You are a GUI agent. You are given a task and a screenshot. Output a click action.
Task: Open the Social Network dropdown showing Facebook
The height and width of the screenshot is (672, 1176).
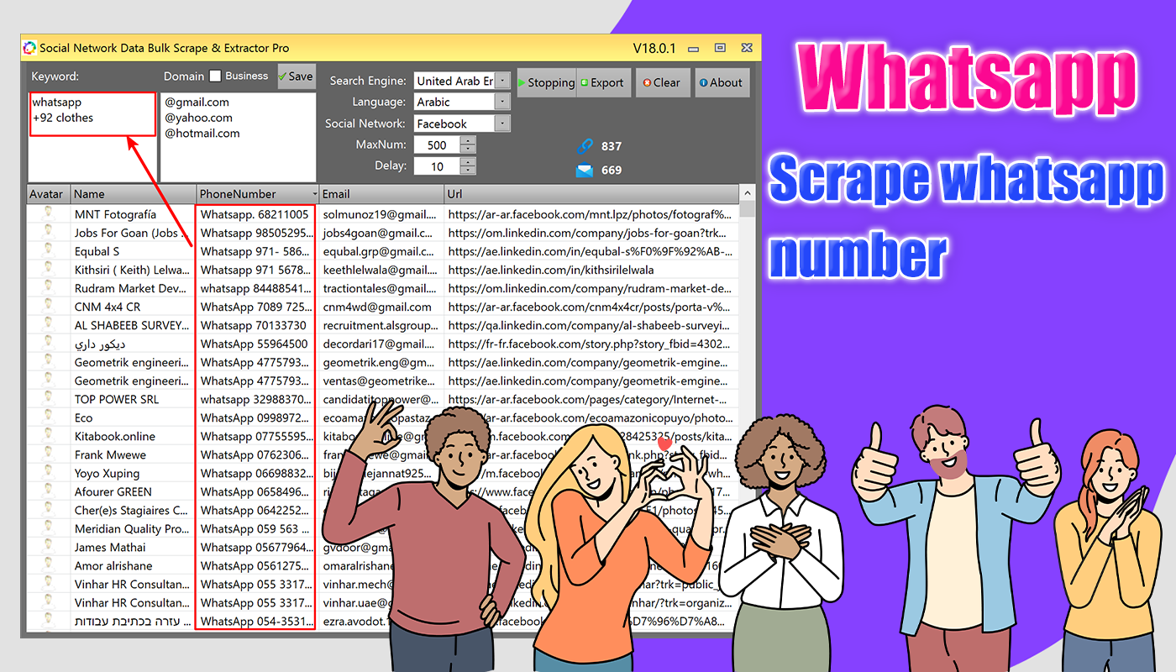point(502,123)
